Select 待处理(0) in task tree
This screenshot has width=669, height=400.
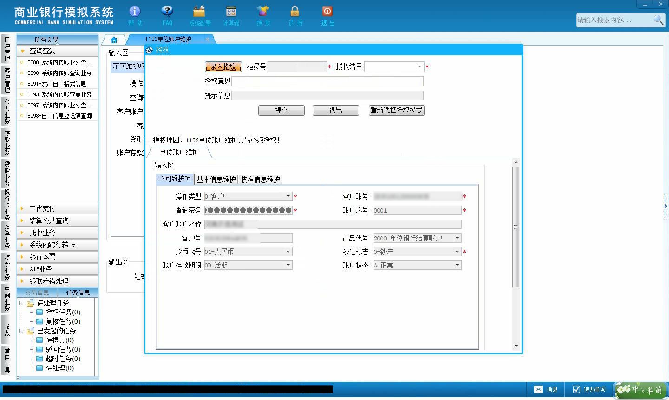(x=59, y=368)
